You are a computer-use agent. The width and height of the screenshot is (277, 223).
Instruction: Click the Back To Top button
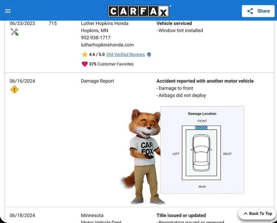pyautogui.click(x=257, y=213)
